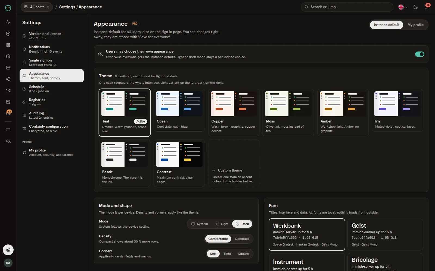Set corners to Square
The image size is (435, 271).
[243, 254]
